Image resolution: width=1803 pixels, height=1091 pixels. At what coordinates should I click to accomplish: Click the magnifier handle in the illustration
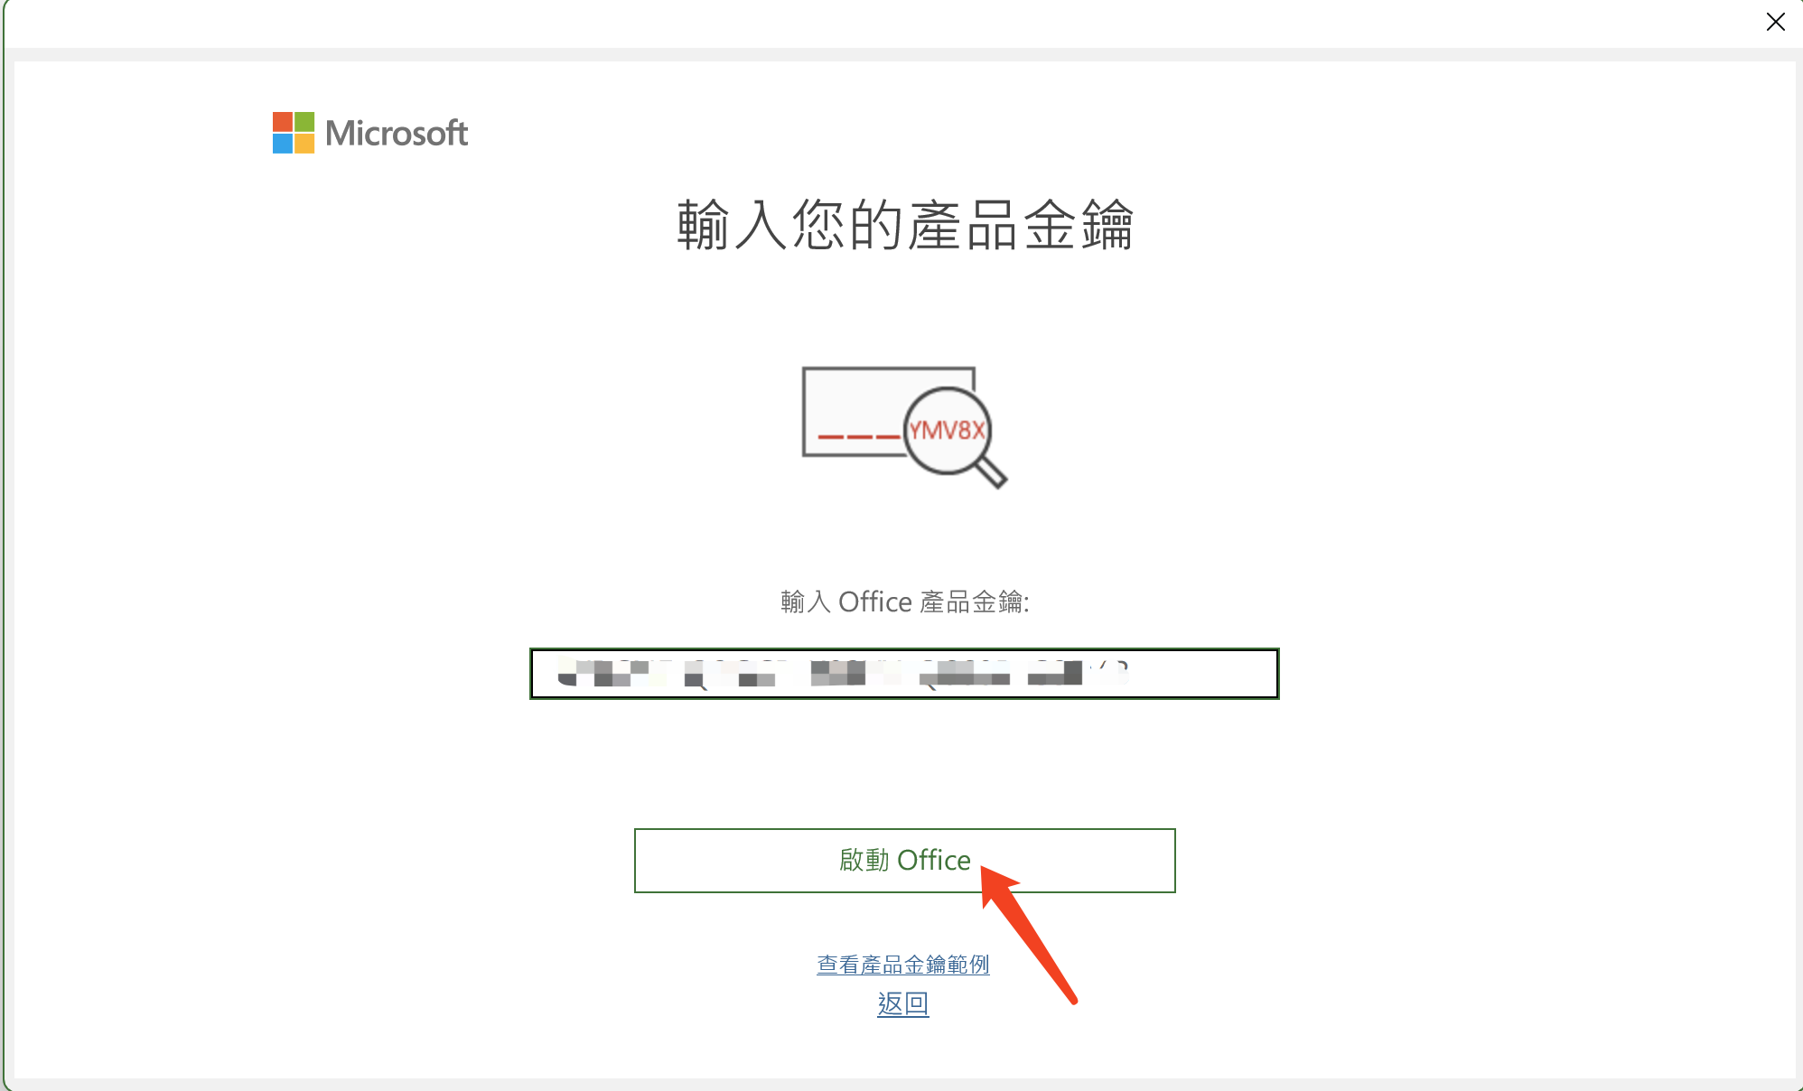[990, 471]
